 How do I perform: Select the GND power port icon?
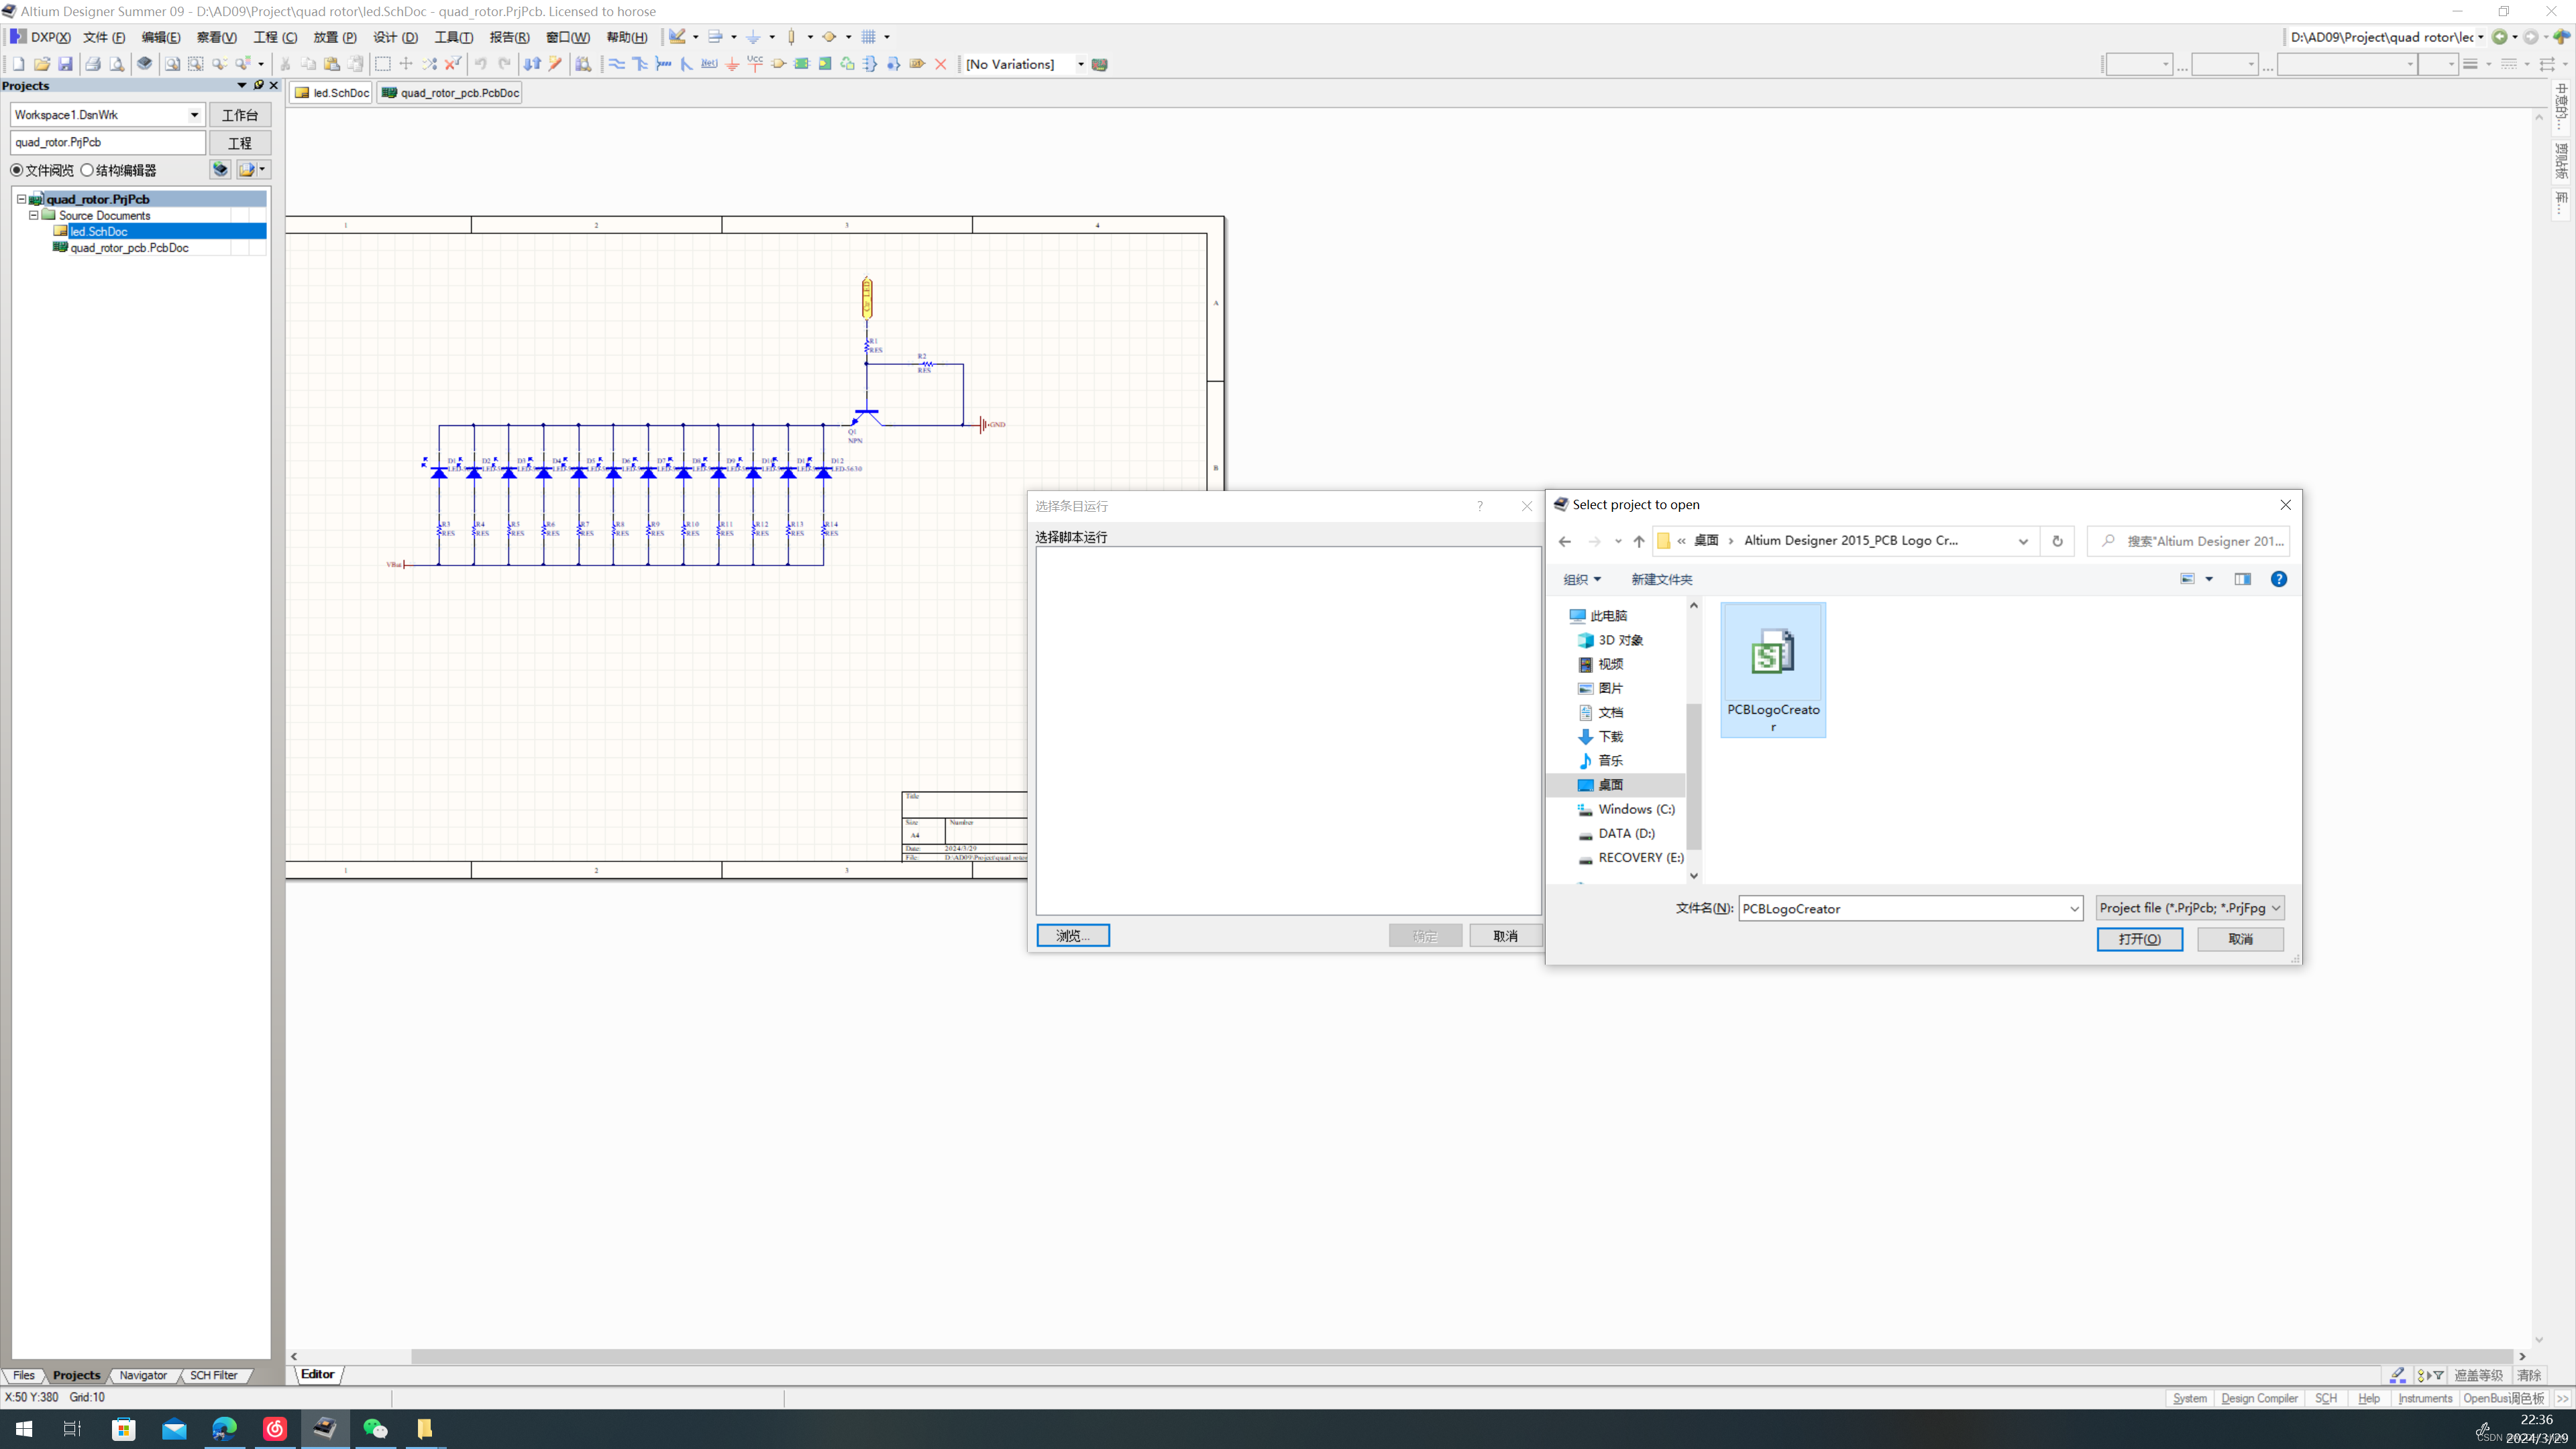[x=732, y=64]
